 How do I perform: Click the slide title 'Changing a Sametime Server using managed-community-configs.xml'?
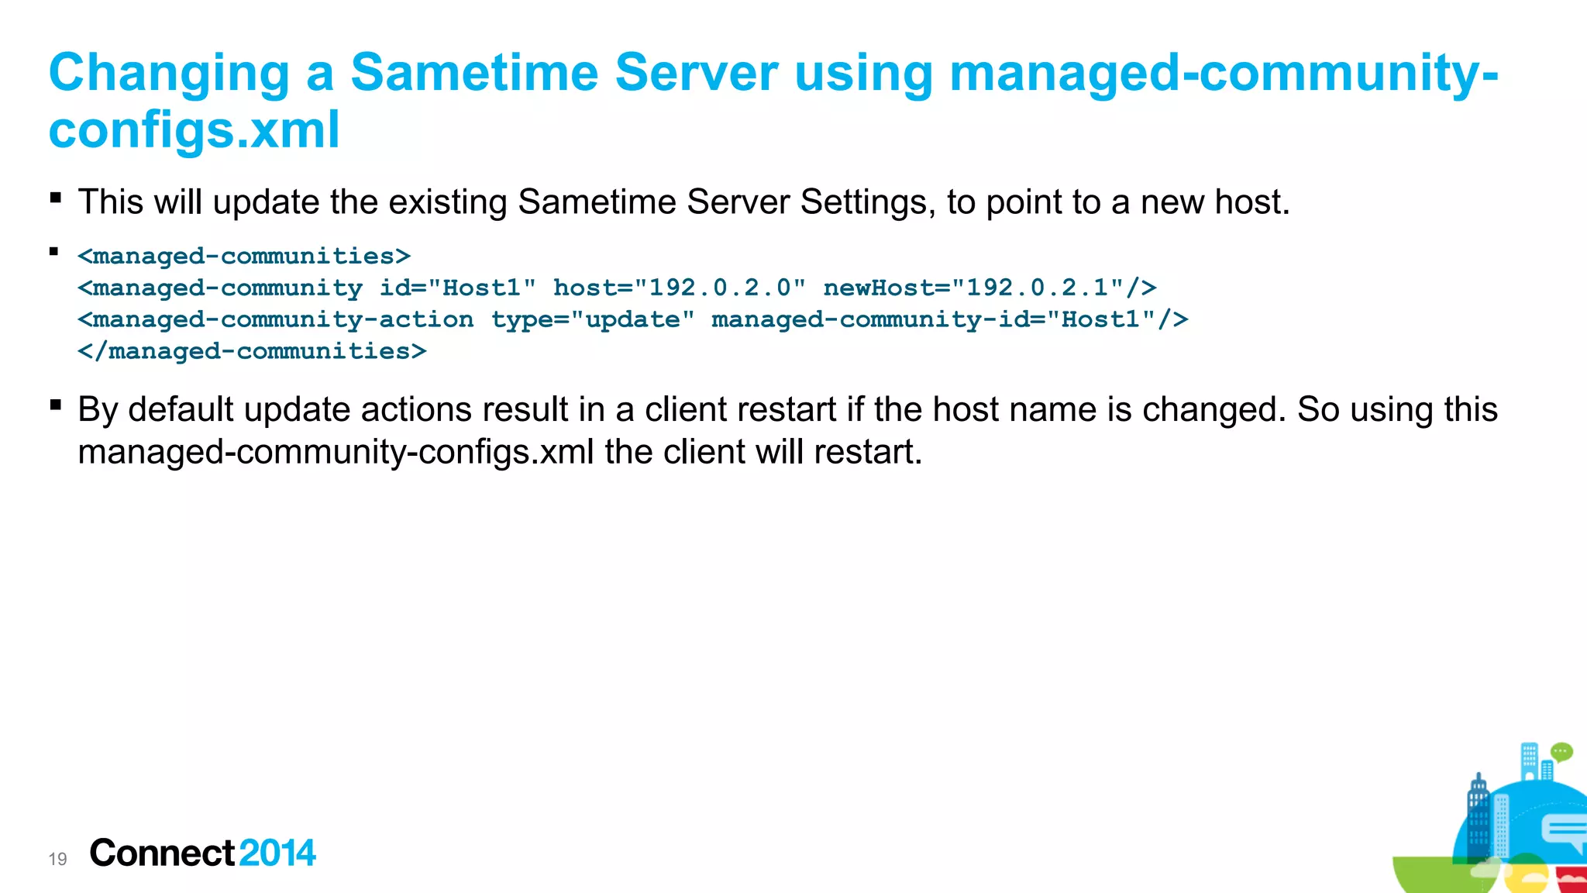tap(773, 101)
